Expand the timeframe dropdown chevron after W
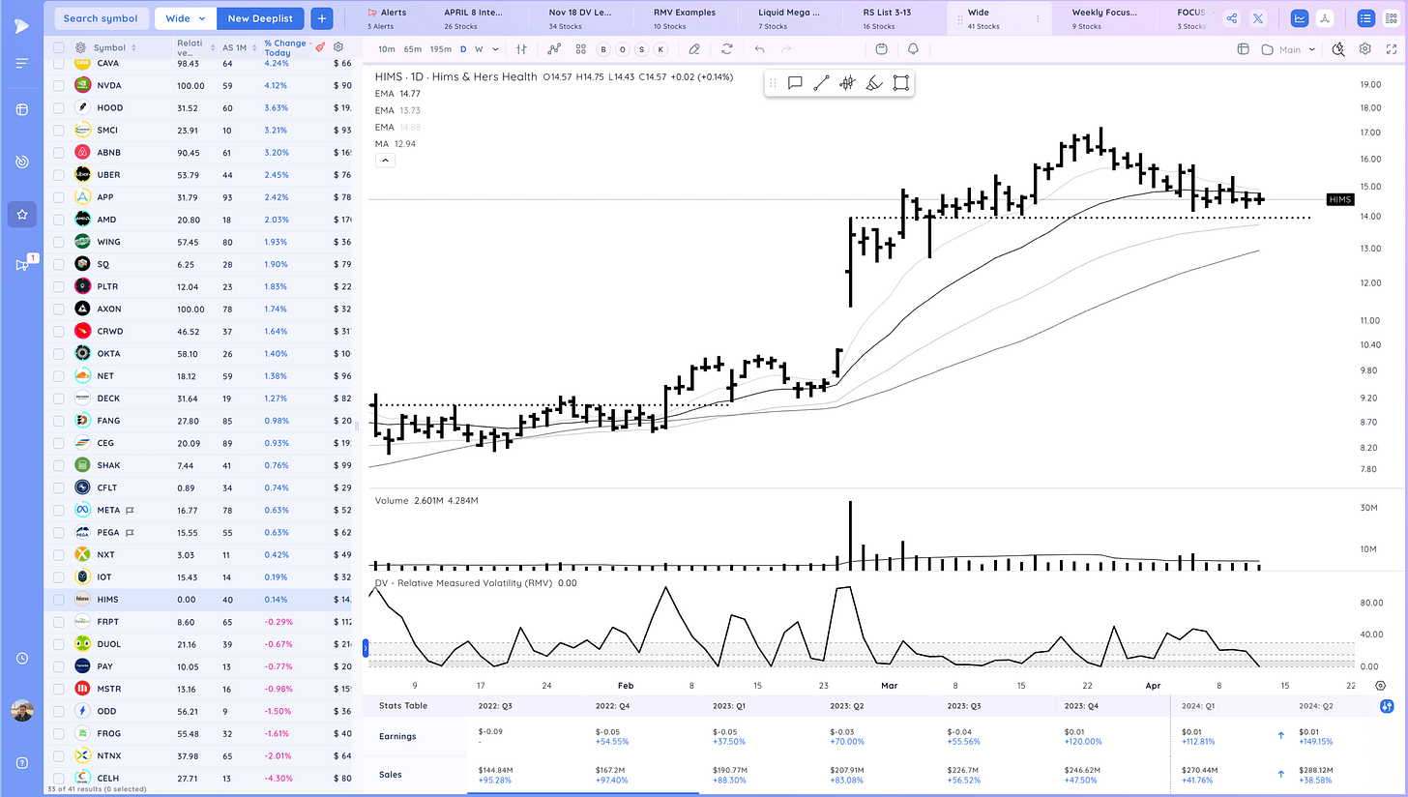The image size is (1408, 797). click(495, 49)
